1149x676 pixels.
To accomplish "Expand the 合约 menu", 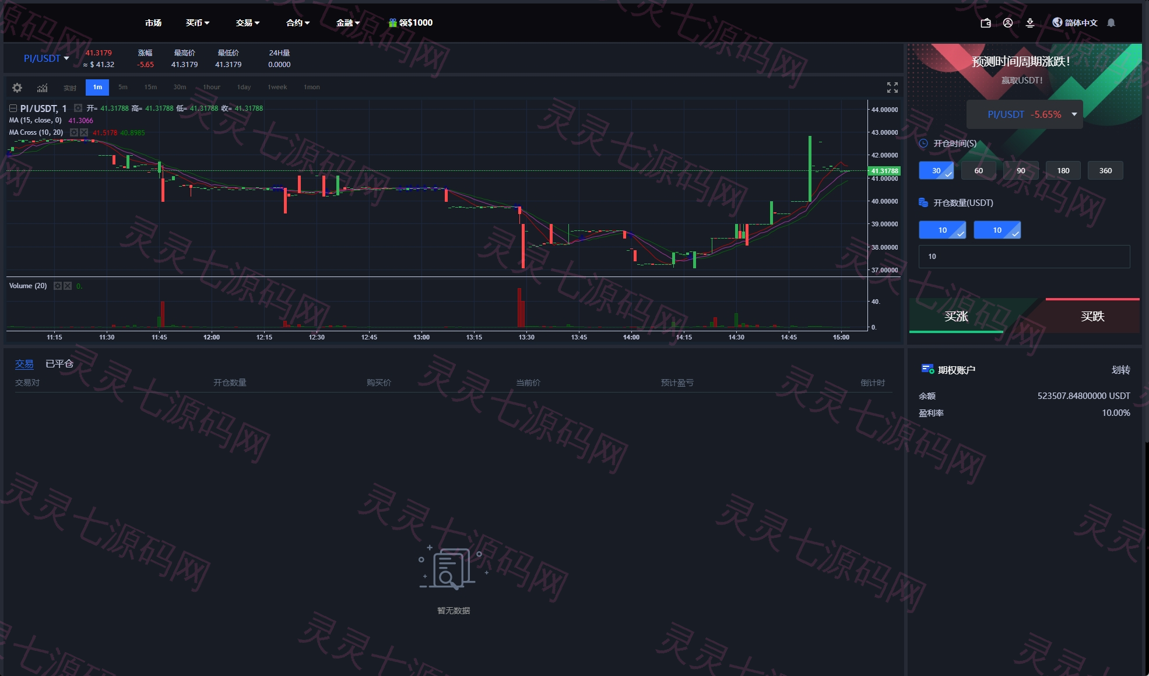I will [298, 23].
